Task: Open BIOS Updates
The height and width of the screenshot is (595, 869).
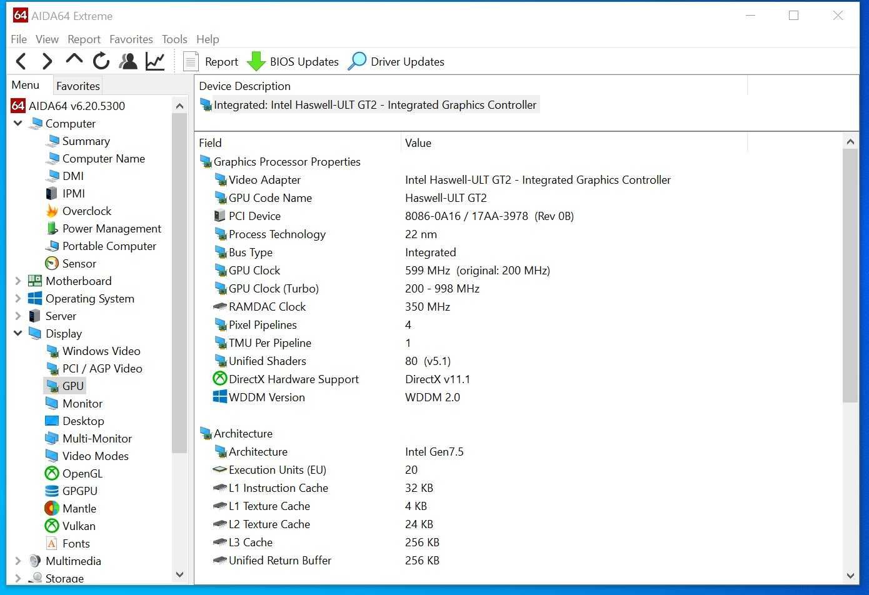Action: pyautogui.click(x=293, y=61)
